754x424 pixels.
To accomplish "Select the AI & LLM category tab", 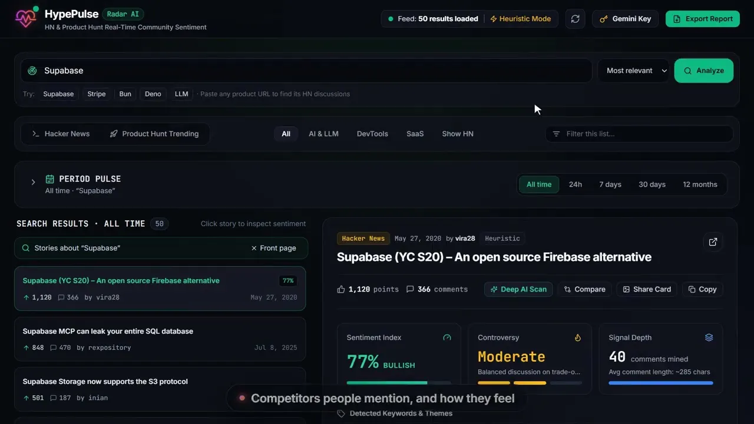I will (323, 134).
